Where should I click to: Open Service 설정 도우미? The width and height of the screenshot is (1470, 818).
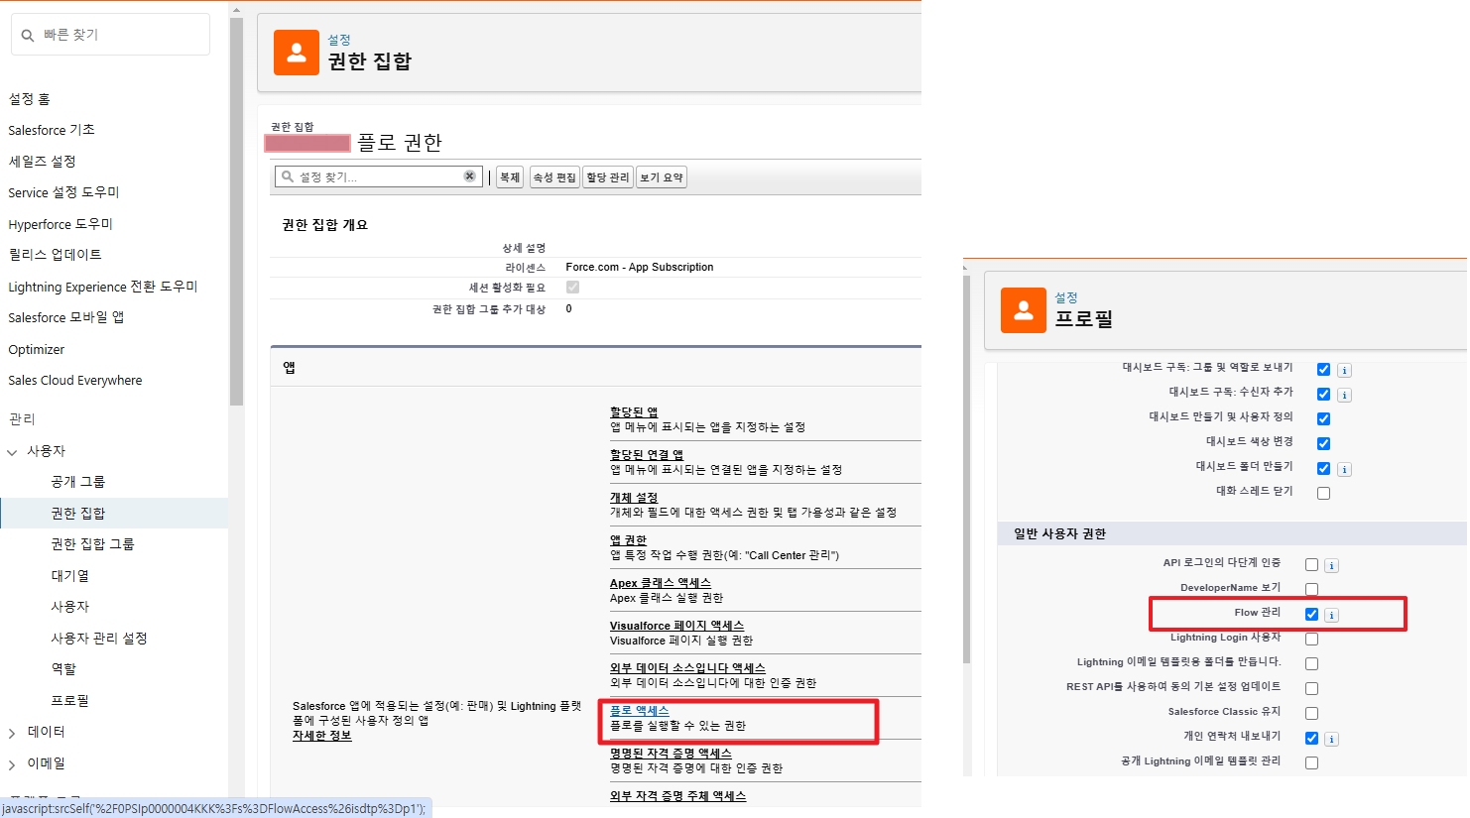(x=63, y=192)
